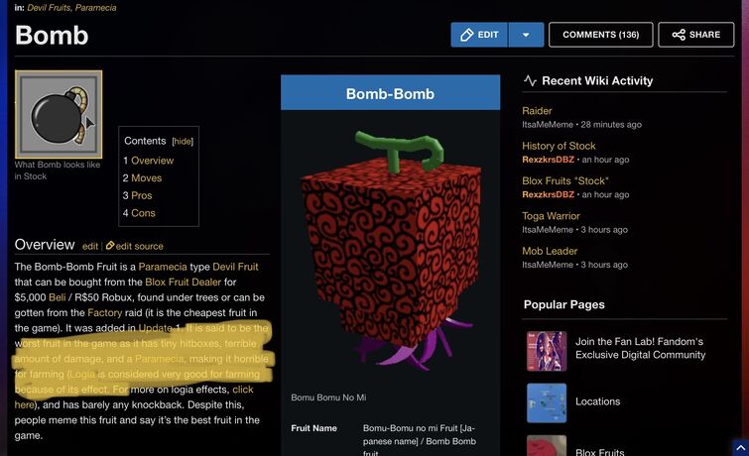Open the Devil Fruits category link
Image resolution: width=749 pixels, height=456 pixels.
click(x=49, y=8)
